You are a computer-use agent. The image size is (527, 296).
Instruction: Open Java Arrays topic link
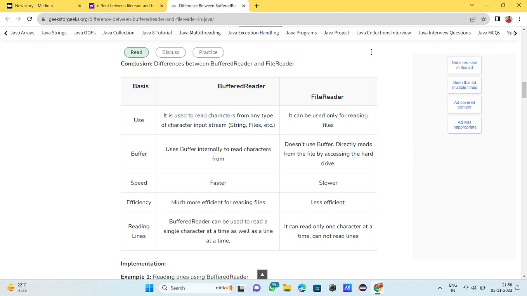22,33
